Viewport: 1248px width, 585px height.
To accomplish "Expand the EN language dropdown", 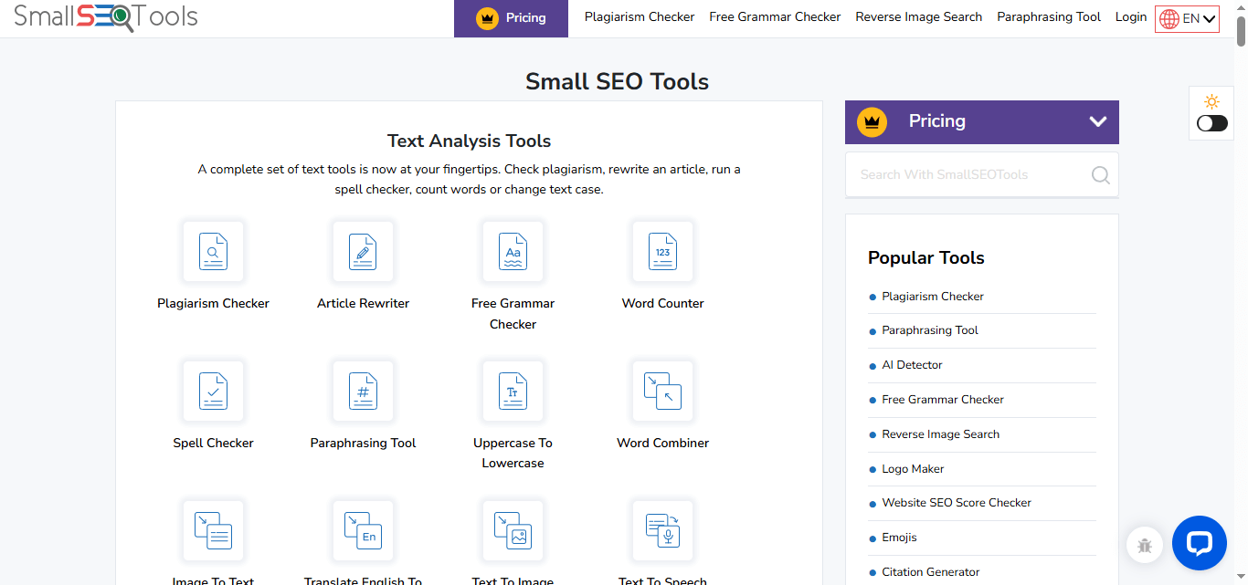I will tap(1187, 17).
